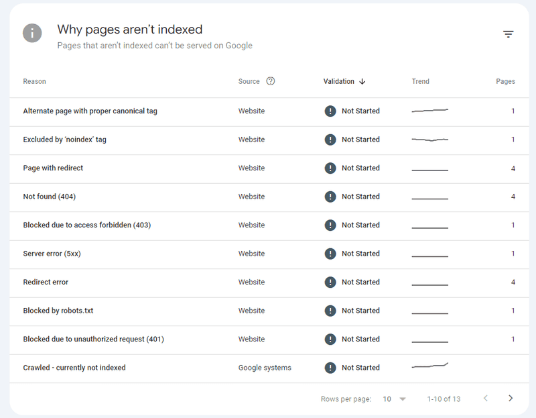Open 'Page with redirect' reason

(53, 168)
